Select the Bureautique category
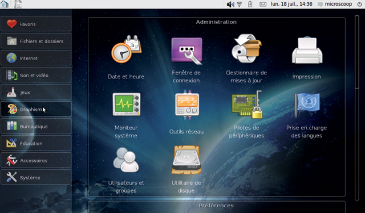The height and width of the screenshot is (213, 365). click(x=36, y=126)
